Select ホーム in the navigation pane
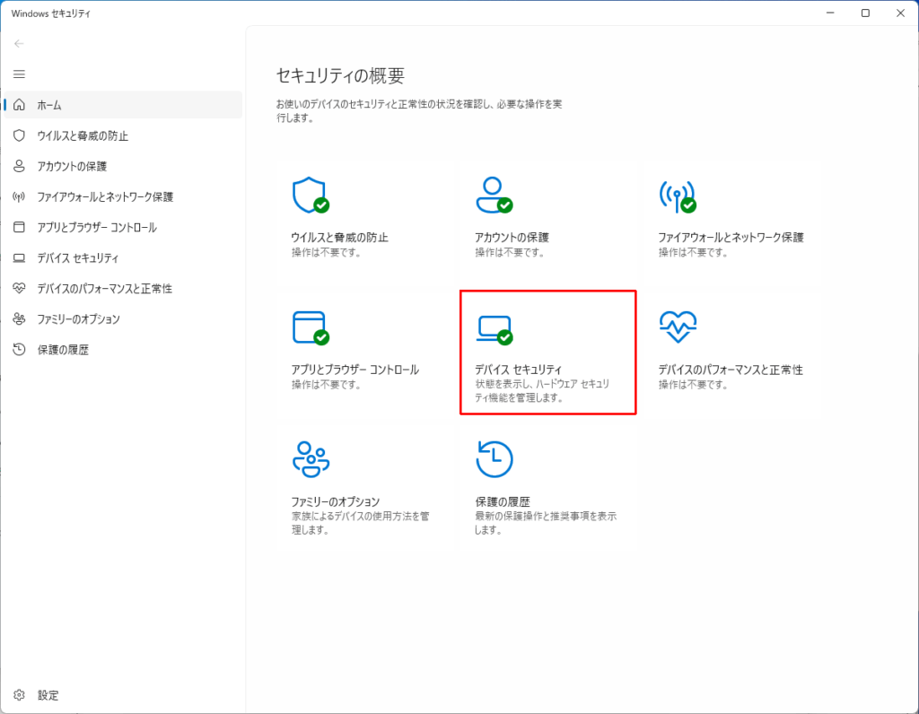The image size is (919, 714). click(x=122, y=105)
